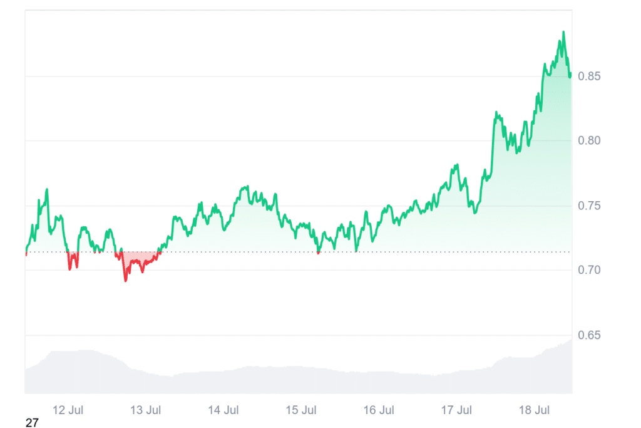The image size is (641, 428).
Task: Click the highest peak of the price line
Action: tap(563, 32)
